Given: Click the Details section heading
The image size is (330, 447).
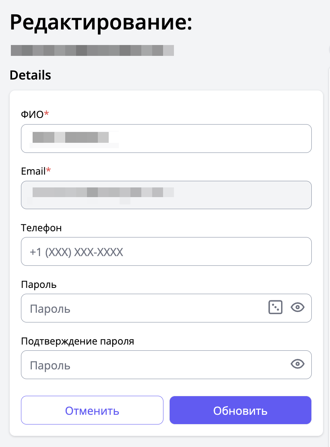Looking at the screenshot, I should (30, 75).
